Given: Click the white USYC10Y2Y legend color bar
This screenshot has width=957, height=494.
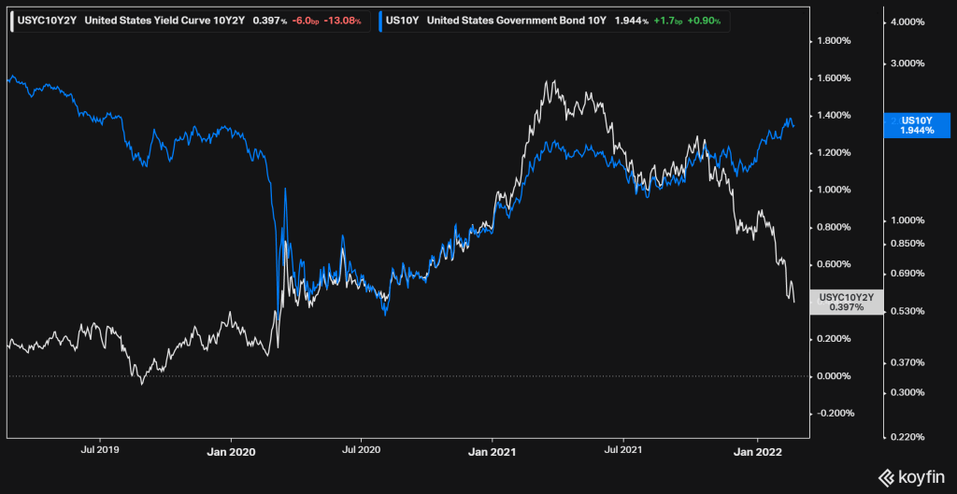Looking at the screenshot, I should tap(11, 18).
